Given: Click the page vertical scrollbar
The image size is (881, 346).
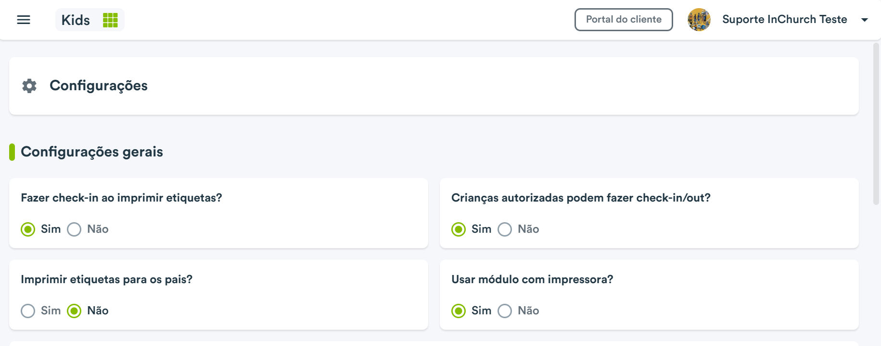Looking at the screenshot, I should click(x=876, y=124).
